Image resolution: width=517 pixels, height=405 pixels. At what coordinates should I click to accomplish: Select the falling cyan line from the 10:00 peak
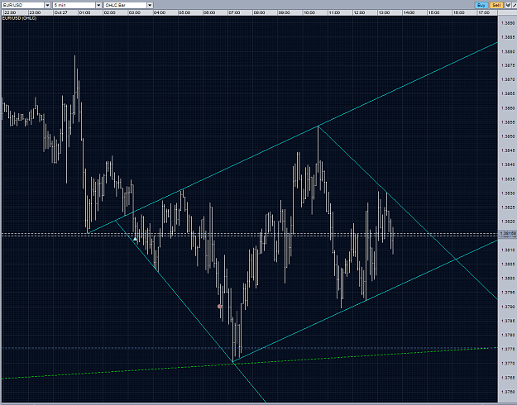pos(408,213)
